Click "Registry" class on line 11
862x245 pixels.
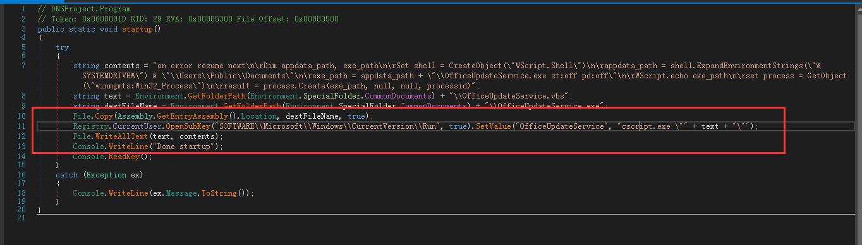click(90, 126)
